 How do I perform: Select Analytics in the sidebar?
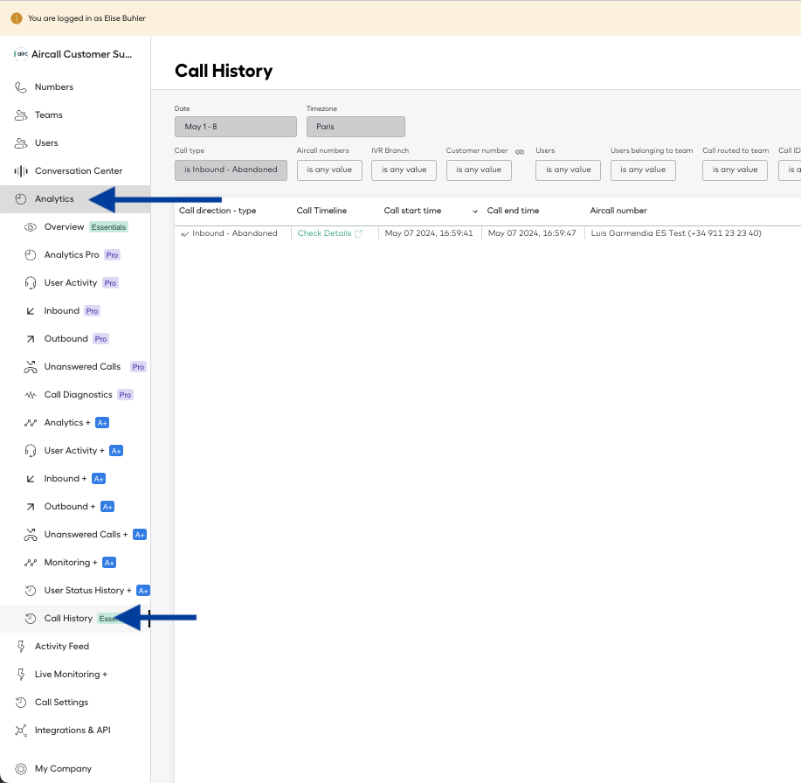(75, 199)
